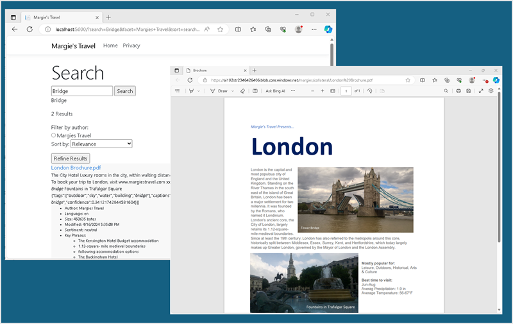View site information icon beside localhost address
Image resolution: width=513 pixels, height=324 pixels.
47,30
